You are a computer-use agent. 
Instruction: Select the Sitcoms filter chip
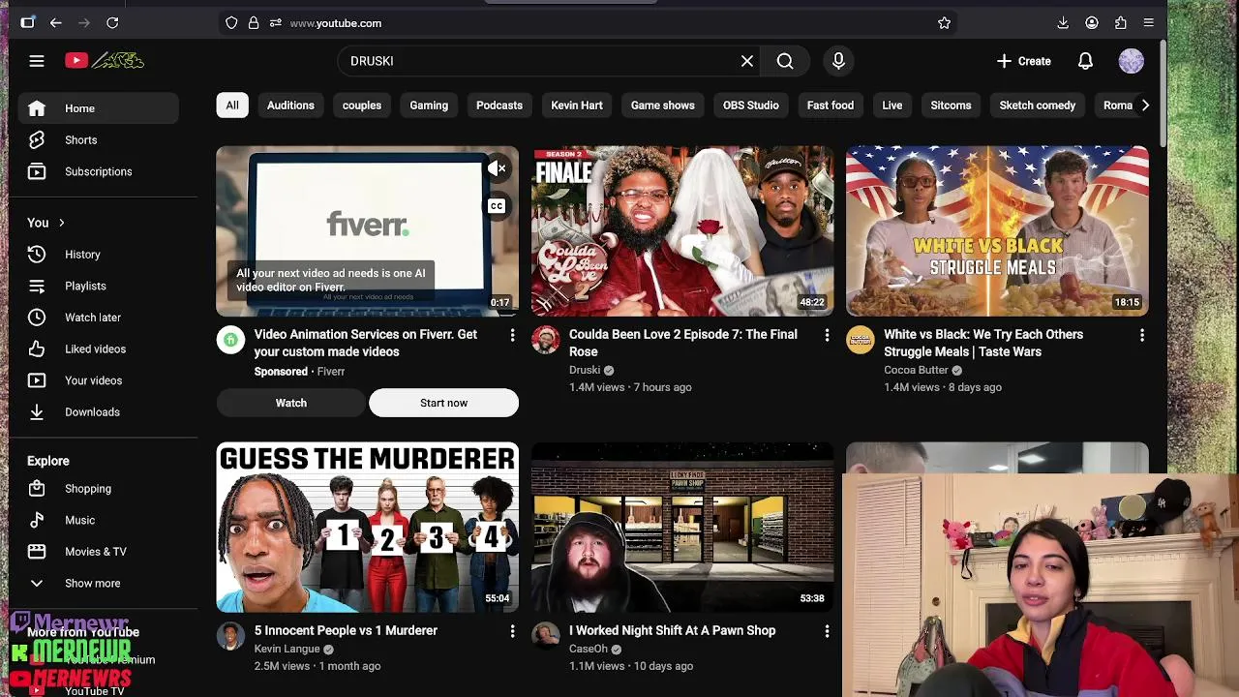coord(951,106)
